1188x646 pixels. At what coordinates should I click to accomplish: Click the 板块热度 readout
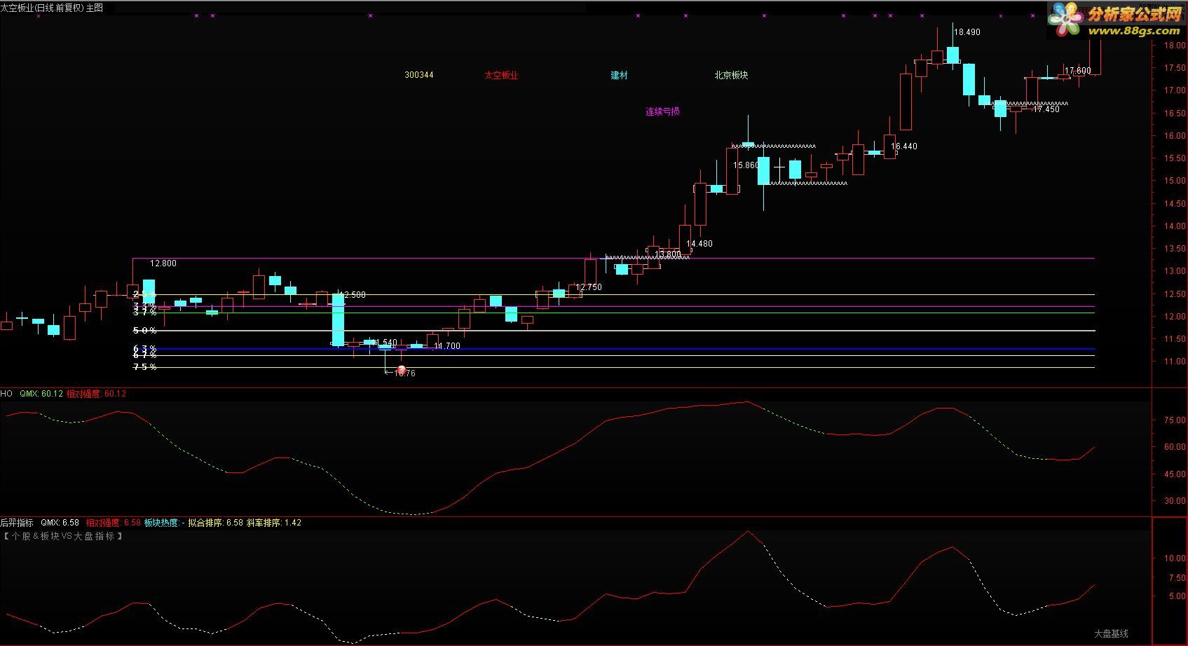[x=164, y=523]
